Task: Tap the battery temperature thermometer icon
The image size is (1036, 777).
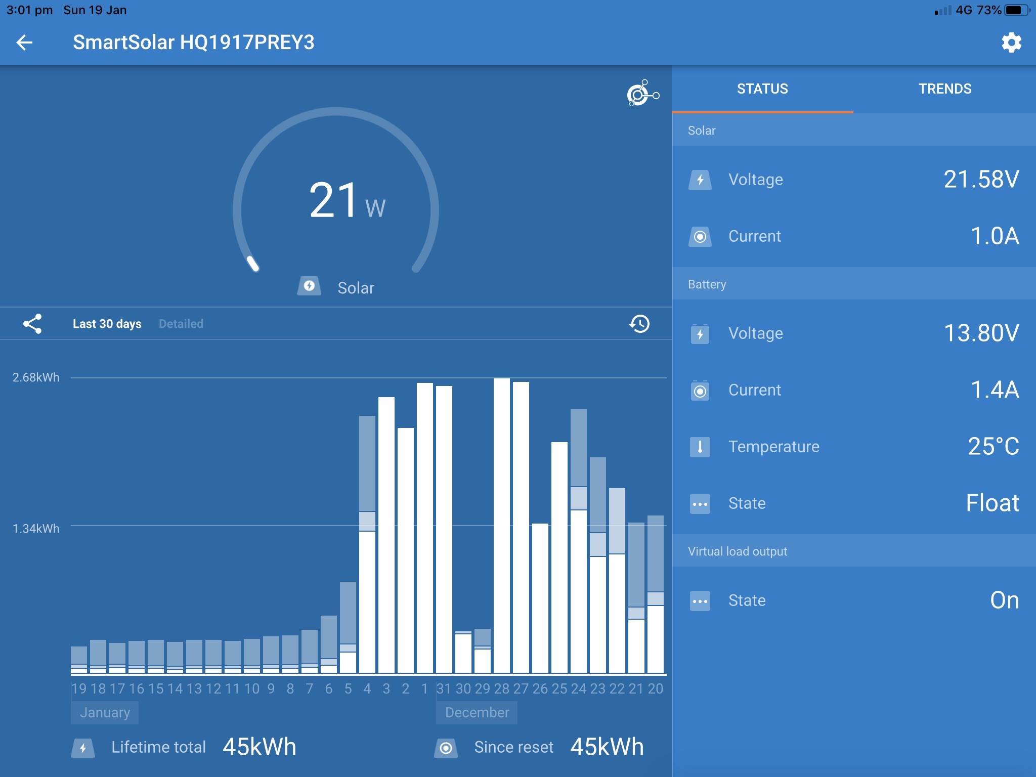Action: pyautogui.click(x=700, y=447)
